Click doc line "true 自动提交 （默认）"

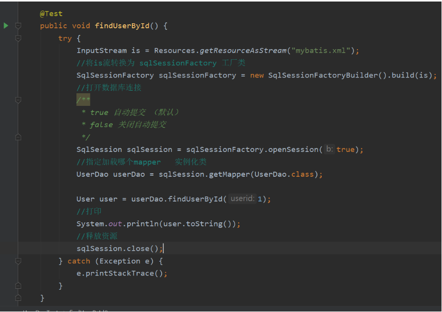tap(135, 112)
